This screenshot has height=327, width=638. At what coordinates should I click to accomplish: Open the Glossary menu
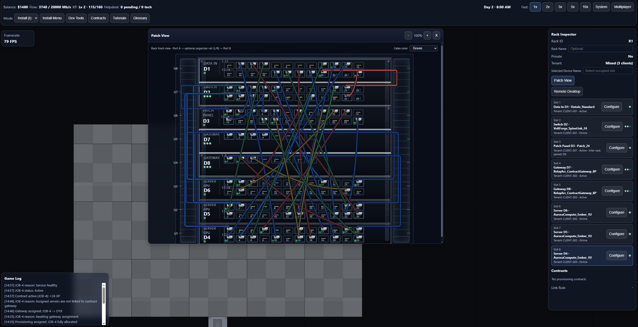tap(140, 18)
